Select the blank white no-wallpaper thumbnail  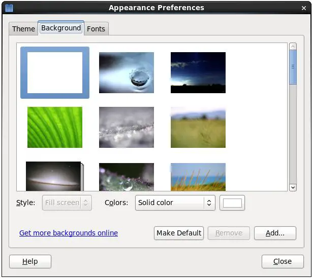coord(55,72)
